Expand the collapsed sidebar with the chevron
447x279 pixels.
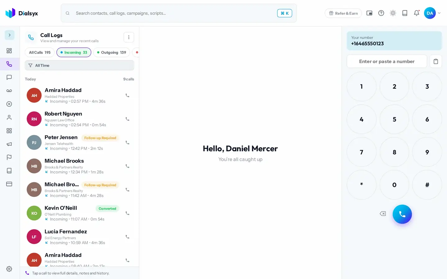[9, 35]
